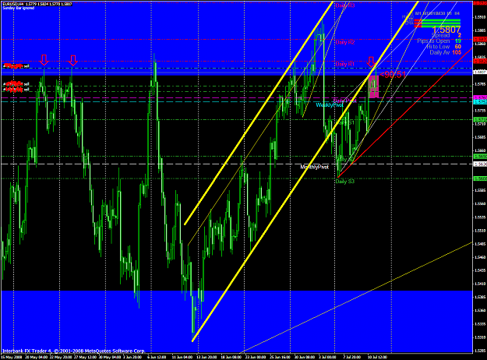Select the red ascending trendline
The image size is (487, 360).
point(404,113)
